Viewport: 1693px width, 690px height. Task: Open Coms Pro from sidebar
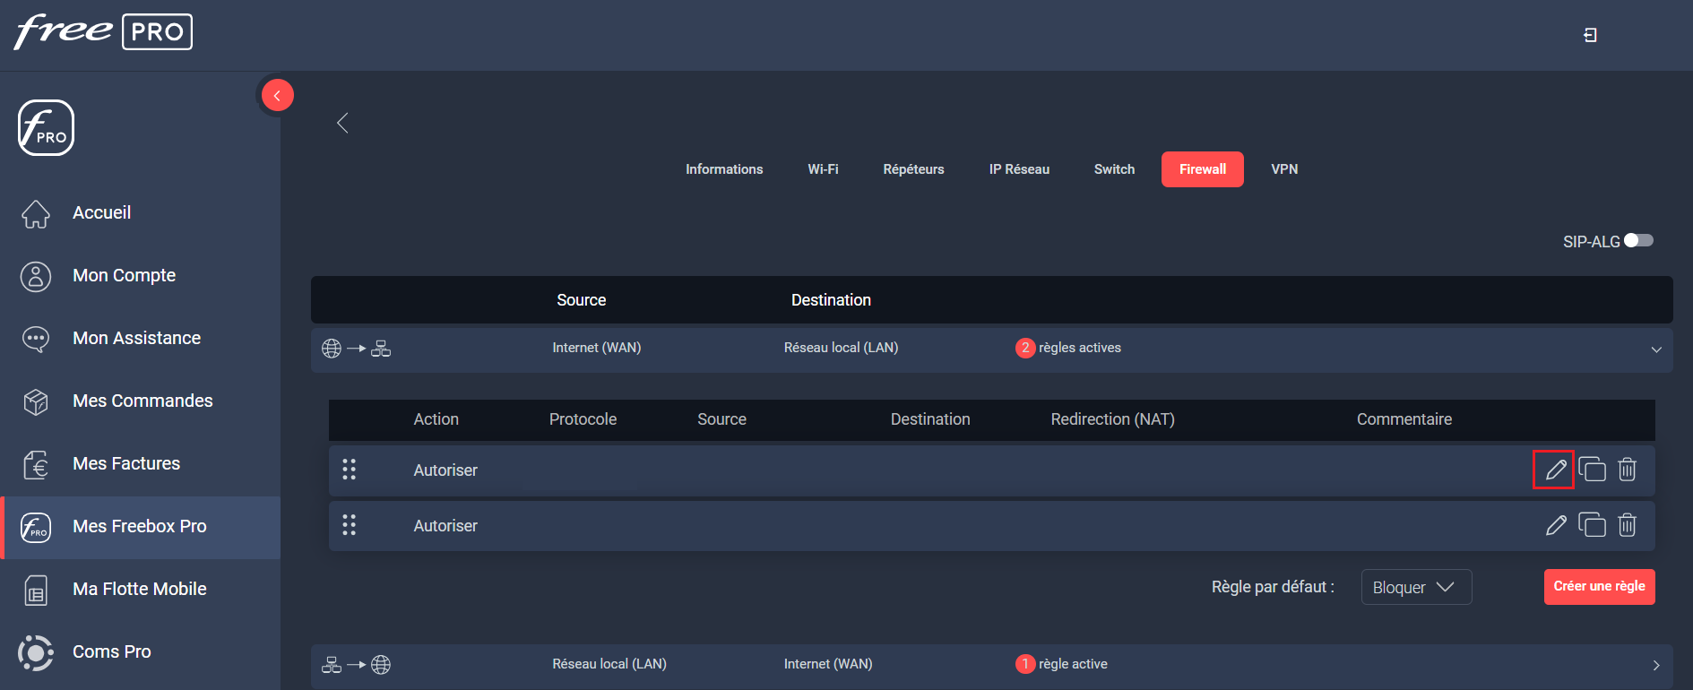[111, 652]
